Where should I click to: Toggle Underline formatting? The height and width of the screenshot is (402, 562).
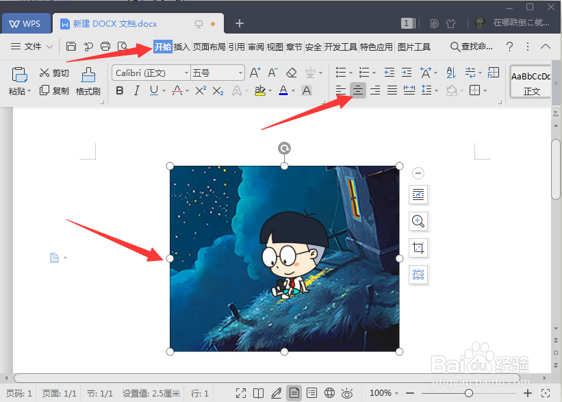[x=154, y=90]
